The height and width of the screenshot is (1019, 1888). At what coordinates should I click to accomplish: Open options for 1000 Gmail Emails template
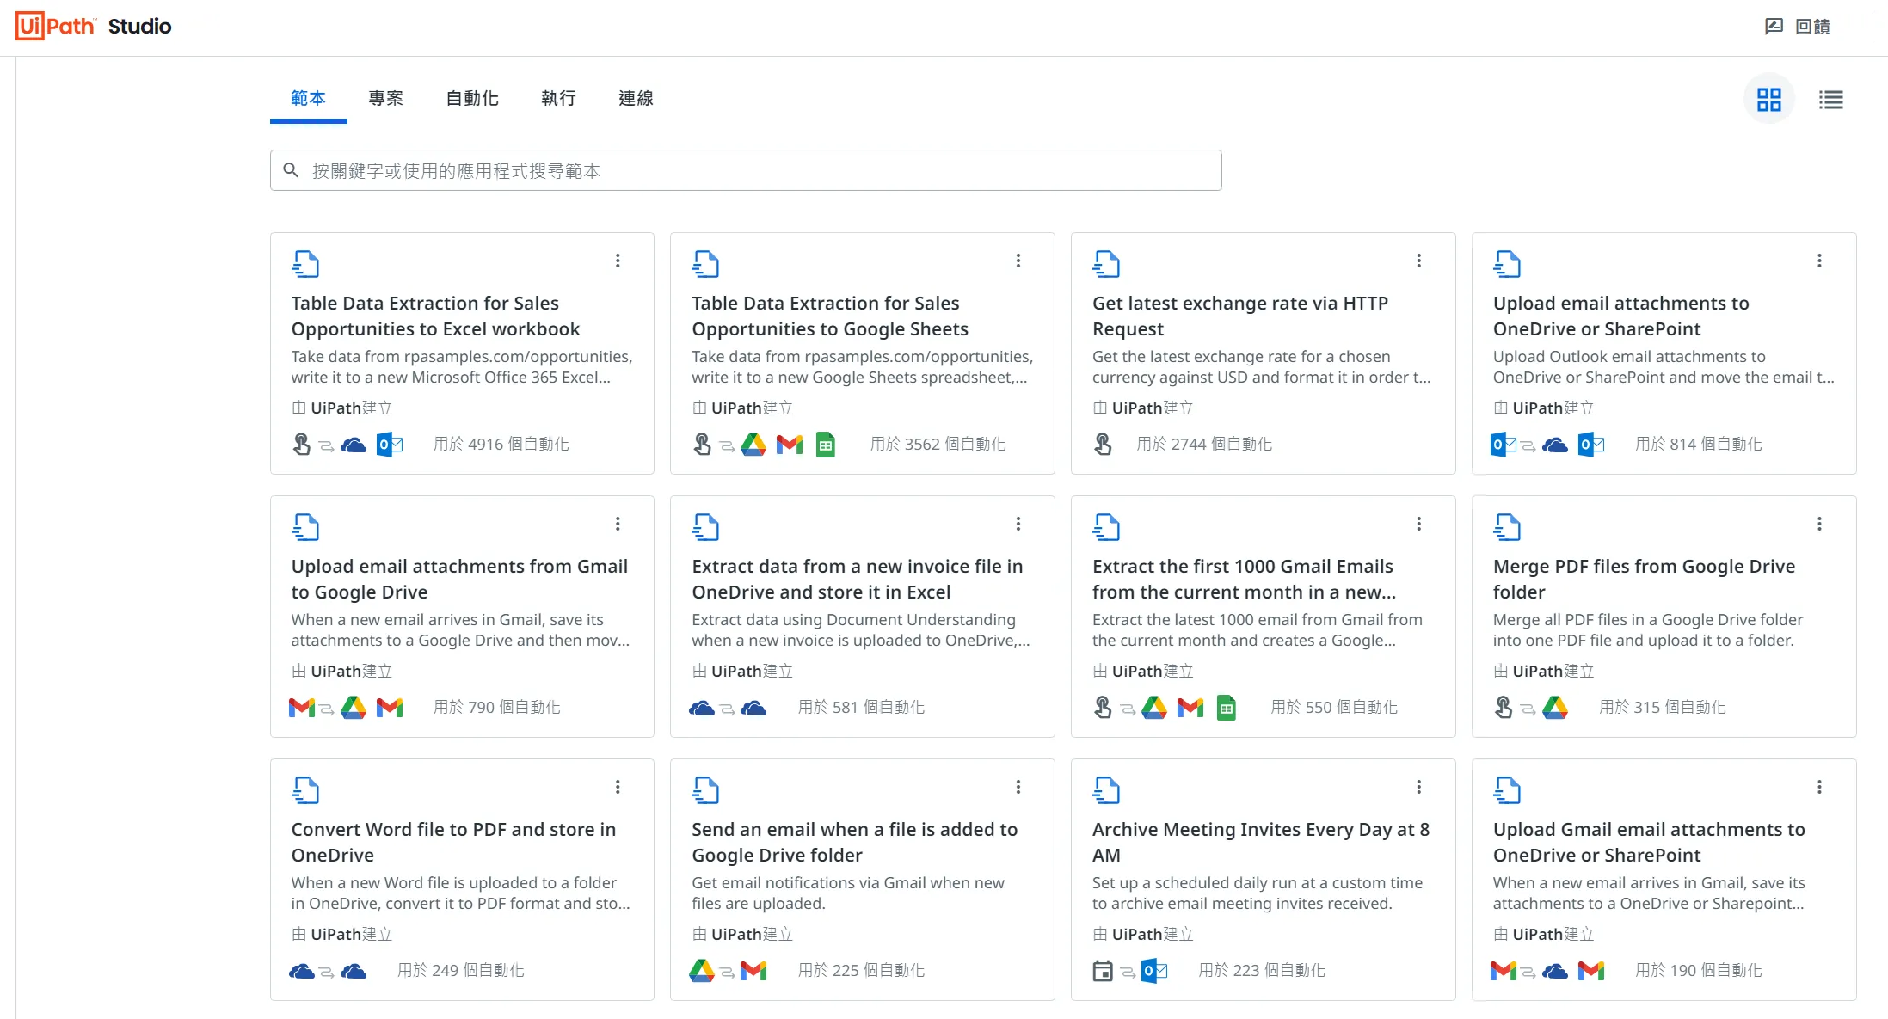pos(1419,524)
